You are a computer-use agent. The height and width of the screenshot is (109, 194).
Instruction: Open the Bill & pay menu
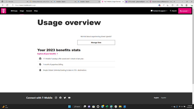(14, 11)
